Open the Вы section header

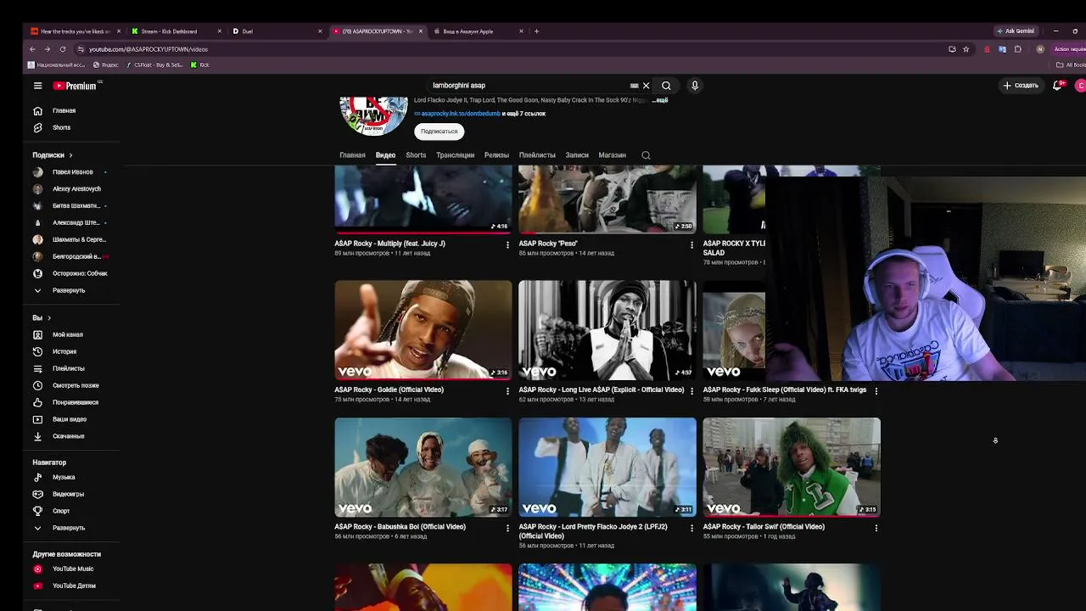(x=42, y=318)
